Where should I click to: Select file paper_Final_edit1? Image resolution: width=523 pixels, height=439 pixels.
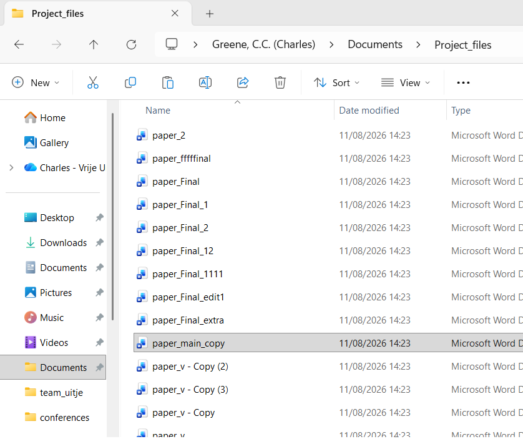(x=188, y=297)
